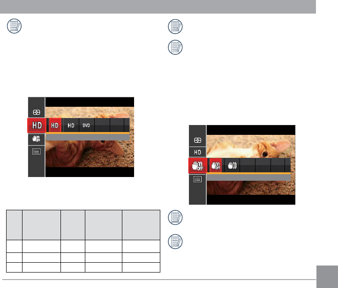Select the highlighted HD video quality menu item

pyautogui.click(x=37, y=125)
